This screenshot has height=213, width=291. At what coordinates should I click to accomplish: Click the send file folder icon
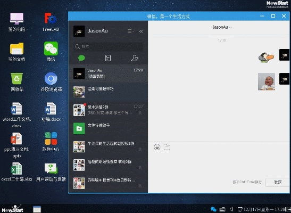[167, 147]
